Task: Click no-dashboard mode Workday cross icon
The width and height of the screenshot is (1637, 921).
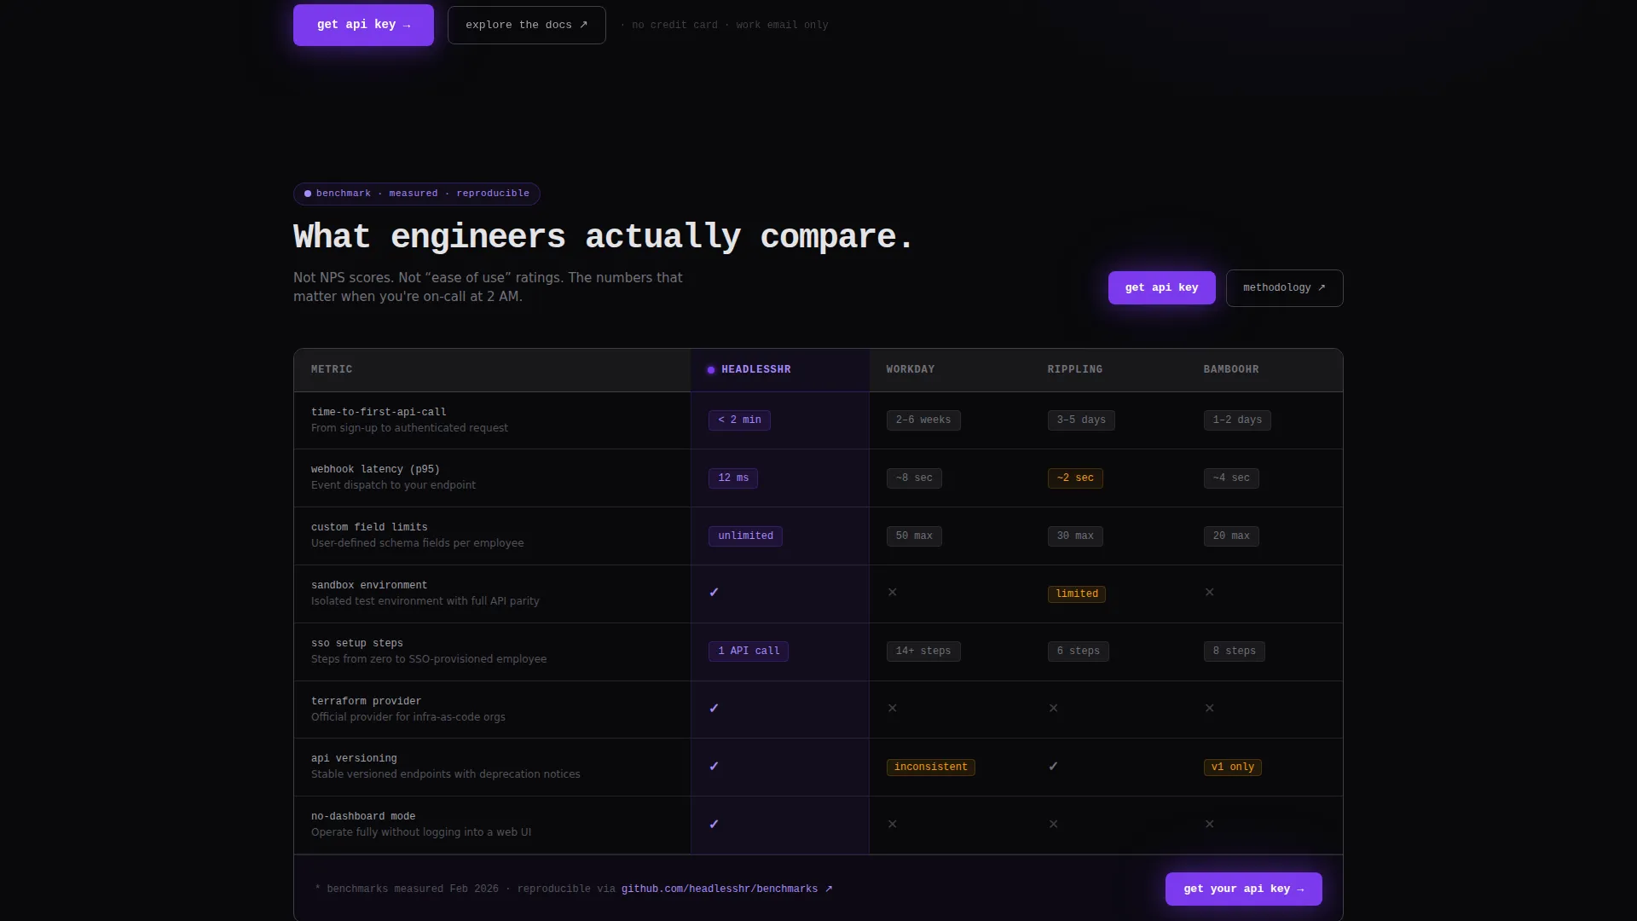Action: pyautogui.click(x=892, y=825)
